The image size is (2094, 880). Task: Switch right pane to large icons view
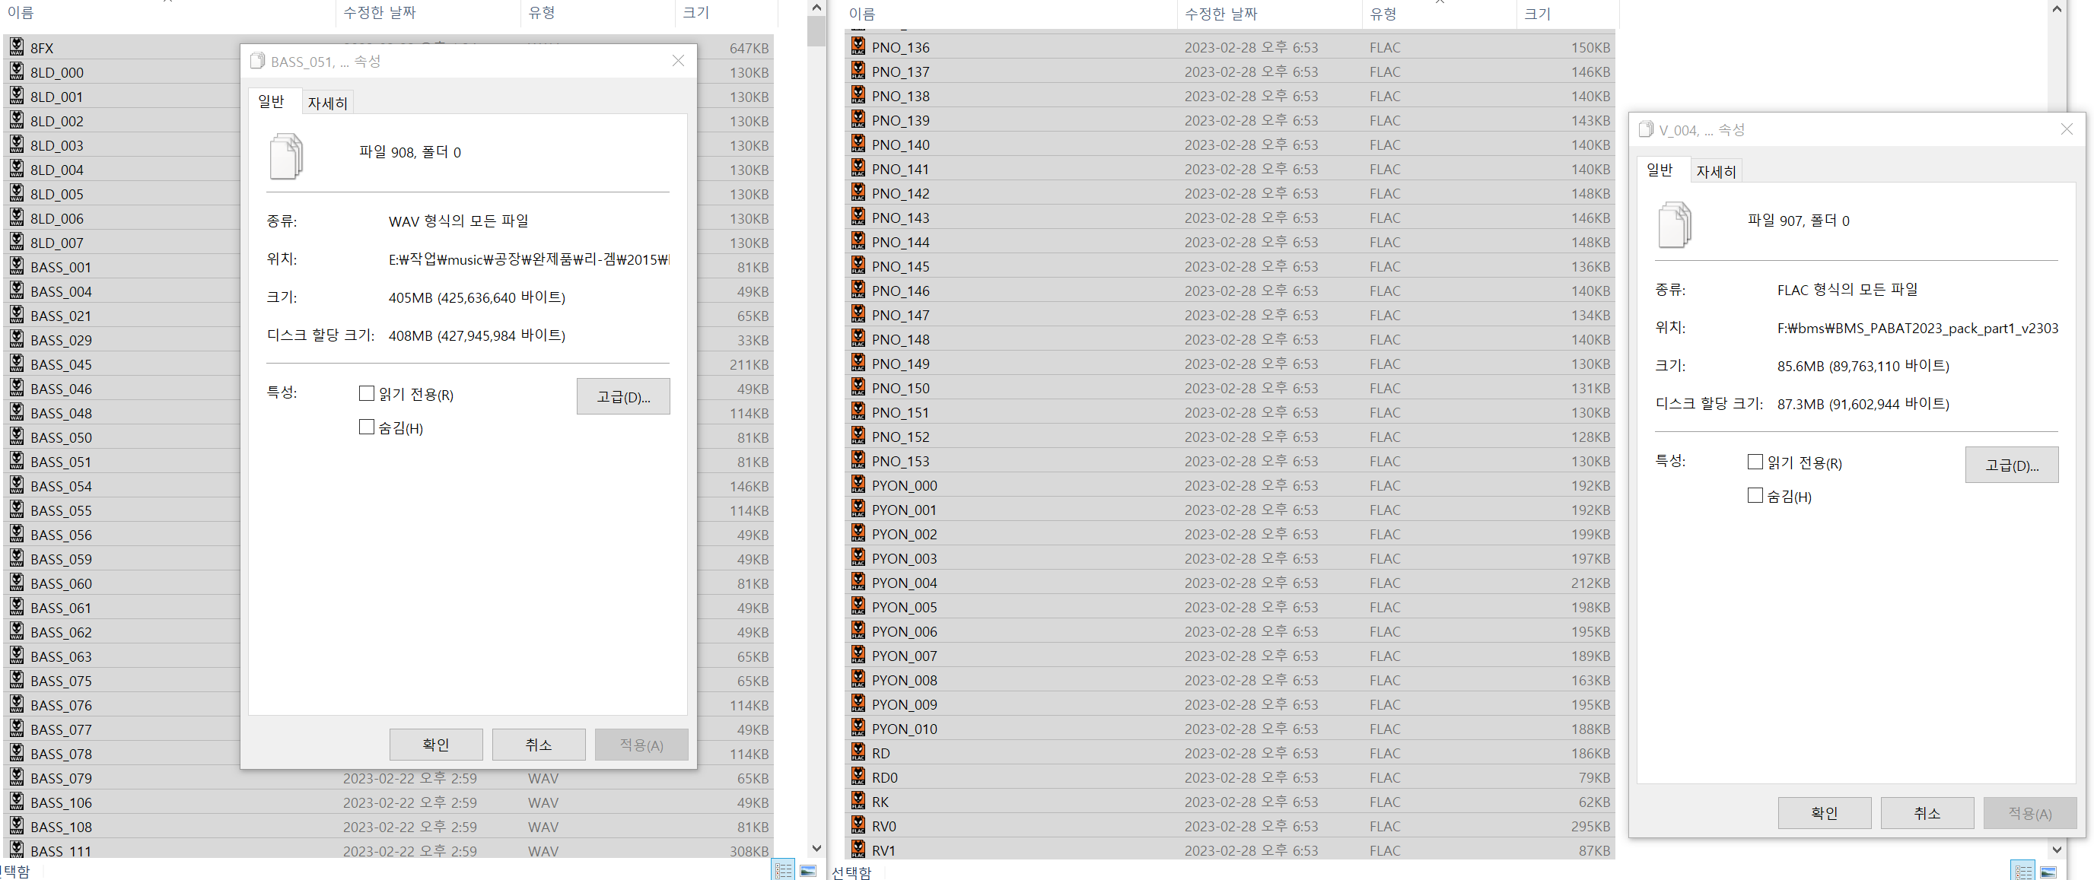click(2048, 871)
